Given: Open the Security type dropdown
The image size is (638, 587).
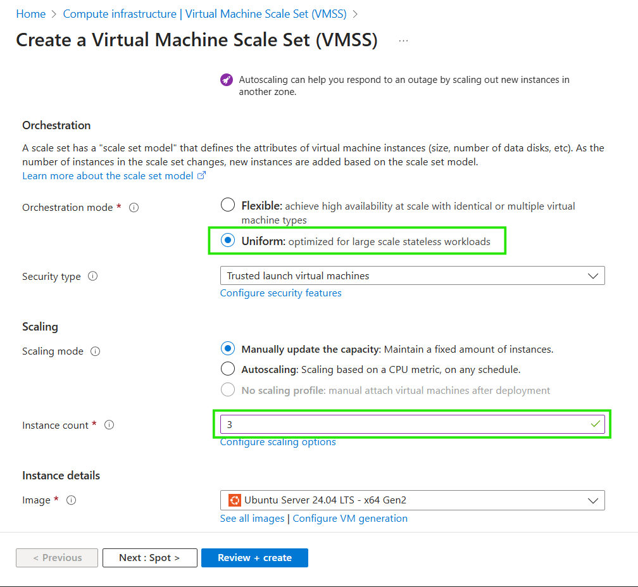Looking at the screenshot, I should (x=412, y=276).
